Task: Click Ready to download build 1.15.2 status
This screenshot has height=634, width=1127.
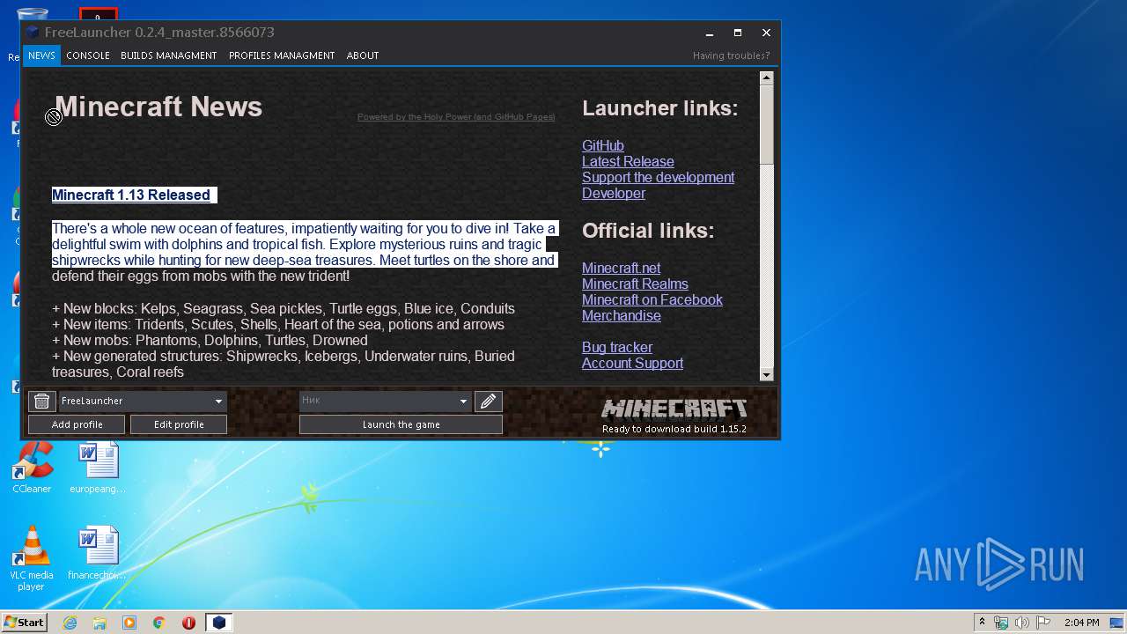Action: [674, 430]
